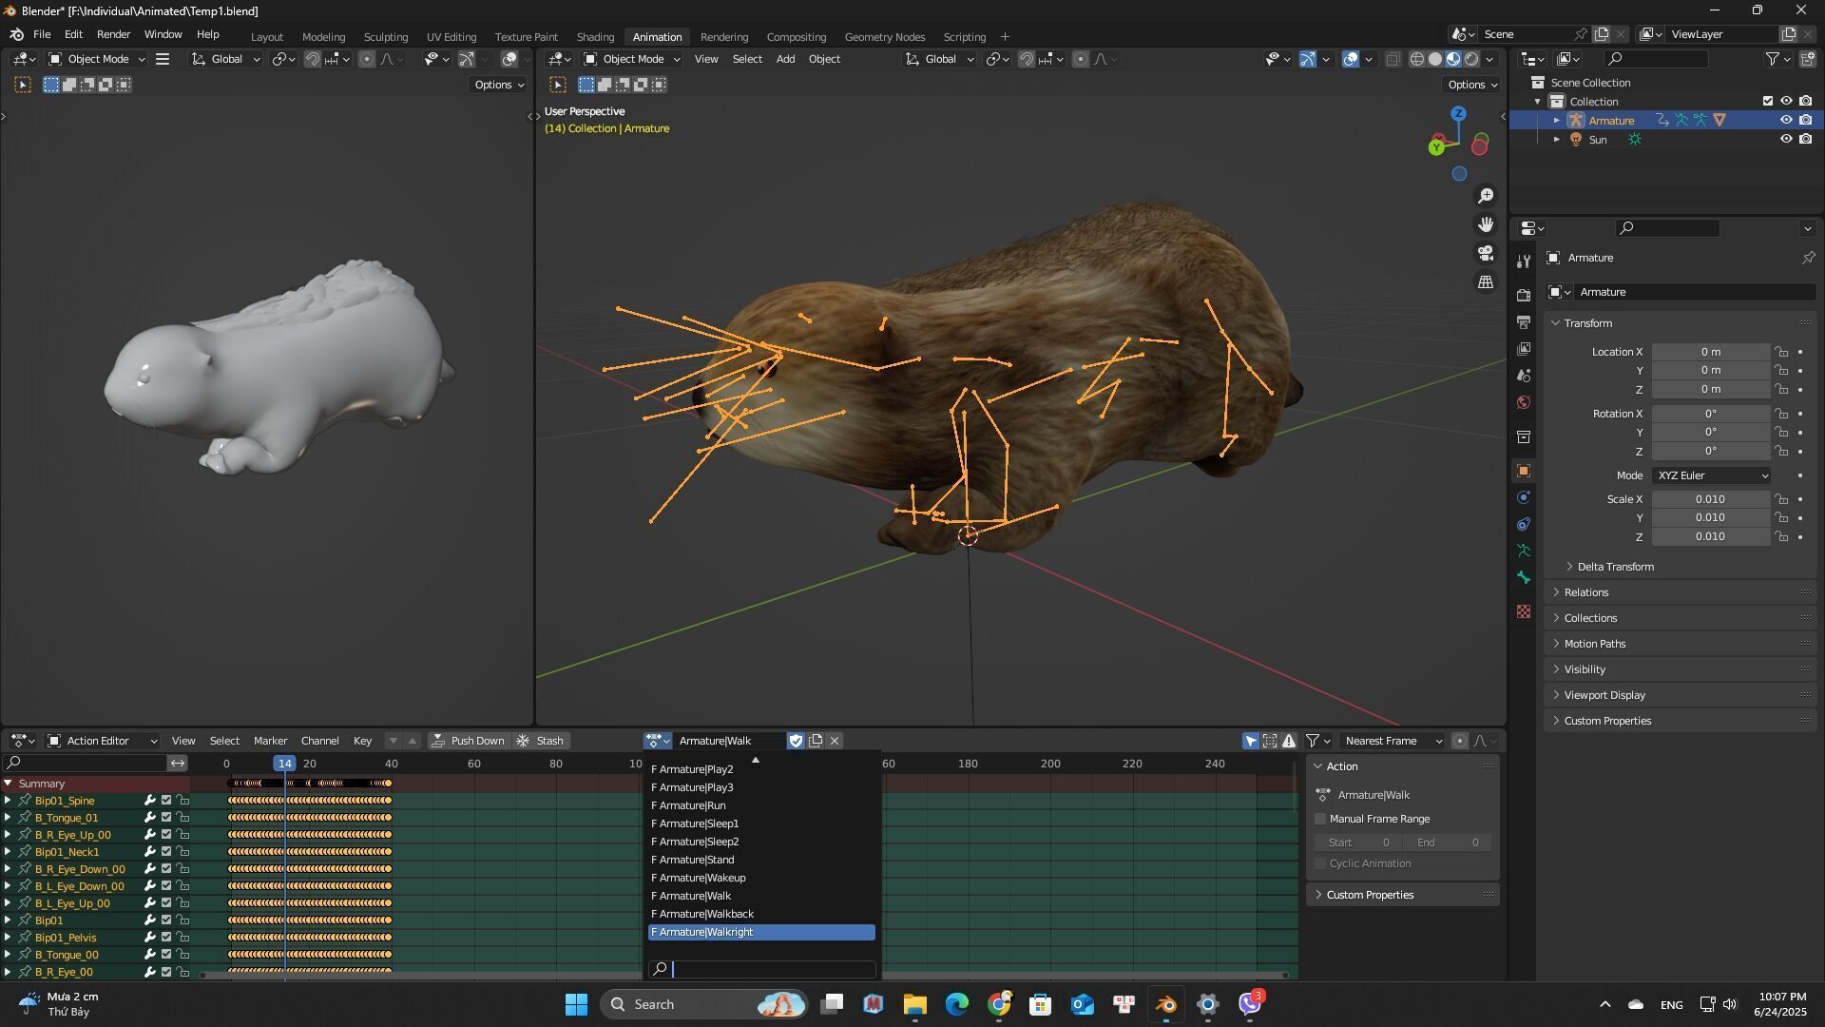
Task: Toggle the Sun eye visibility in the outliner
Action: (x=1786, y=140)
